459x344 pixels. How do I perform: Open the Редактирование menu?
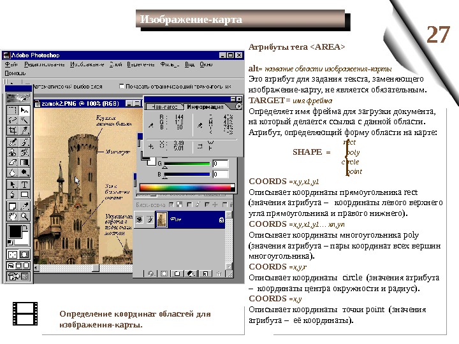click(x=45, y=64)
